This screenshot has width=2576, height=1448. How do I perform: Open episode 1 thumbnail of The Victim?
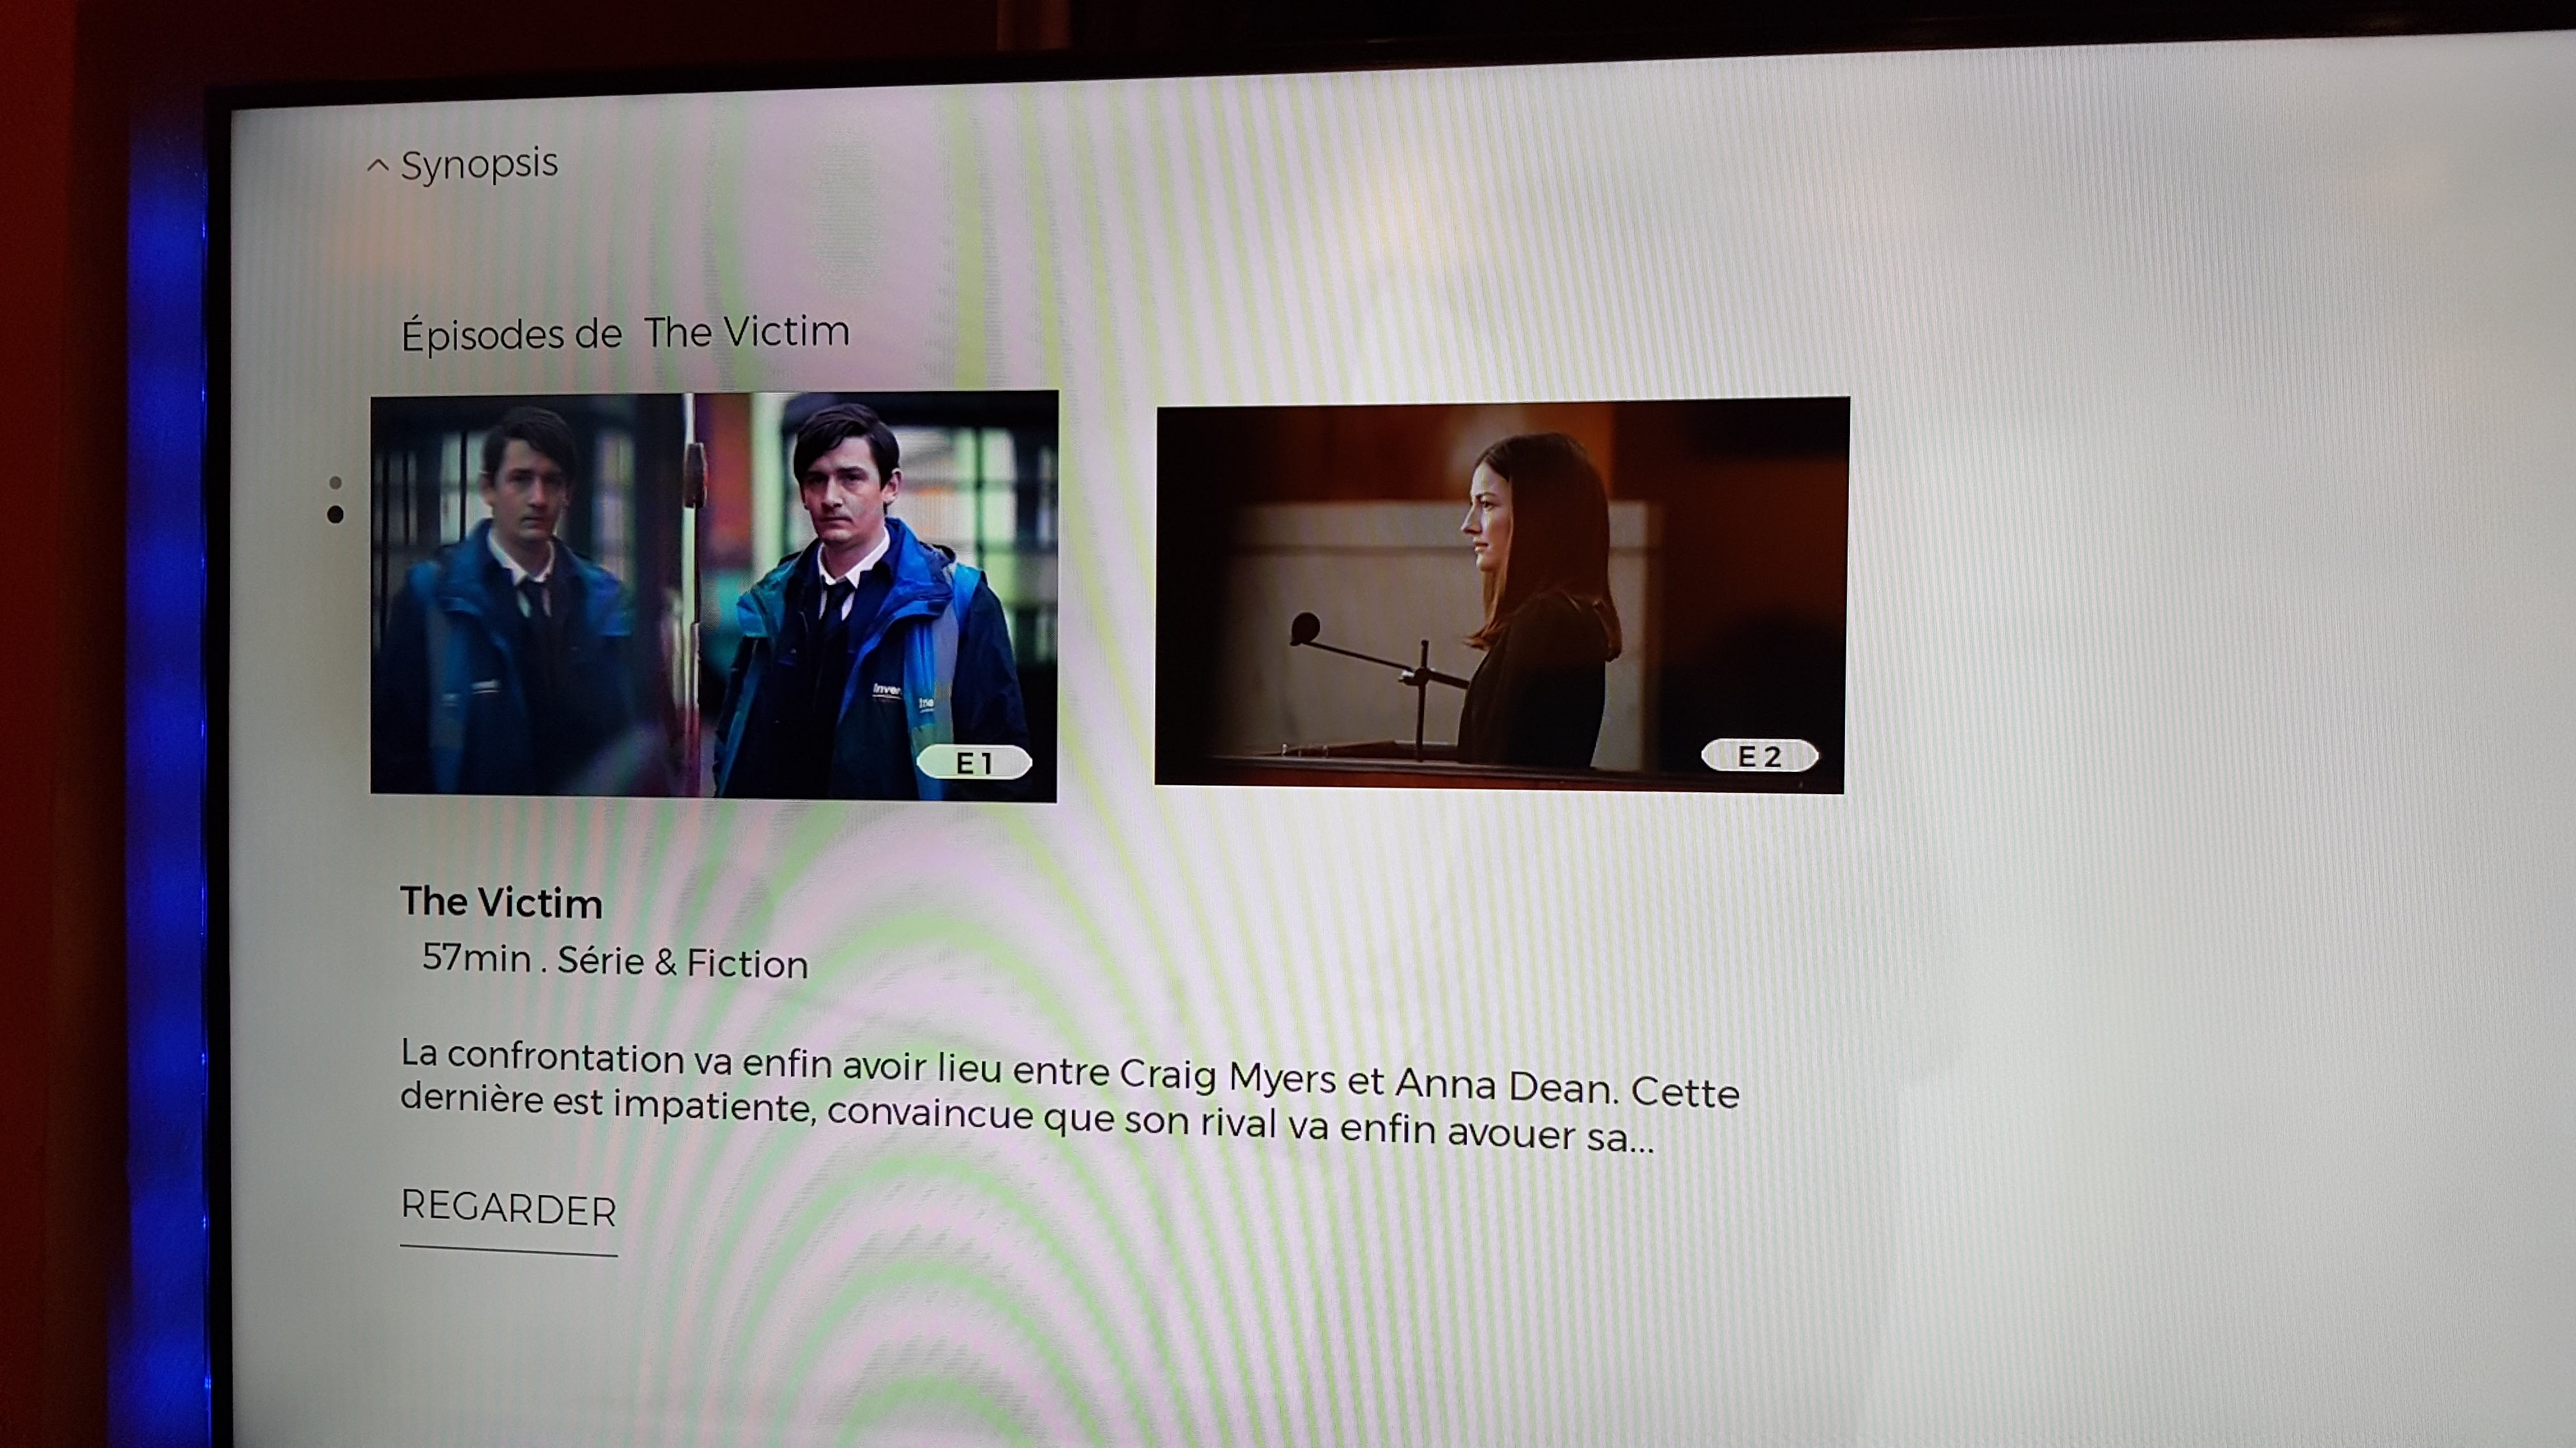pos(713,596)
